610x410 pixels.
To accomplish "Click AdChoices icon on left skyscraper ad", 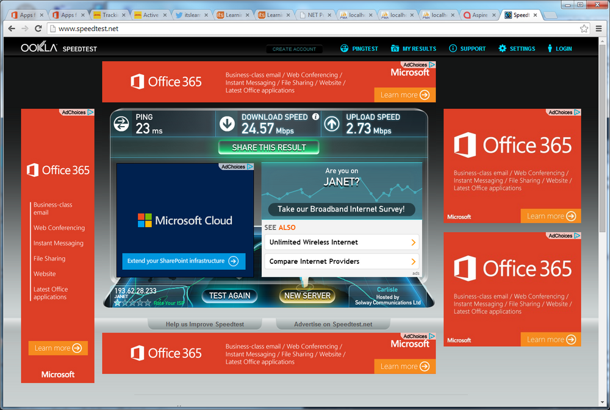I will pyautogui.click(x=91, y=112).
